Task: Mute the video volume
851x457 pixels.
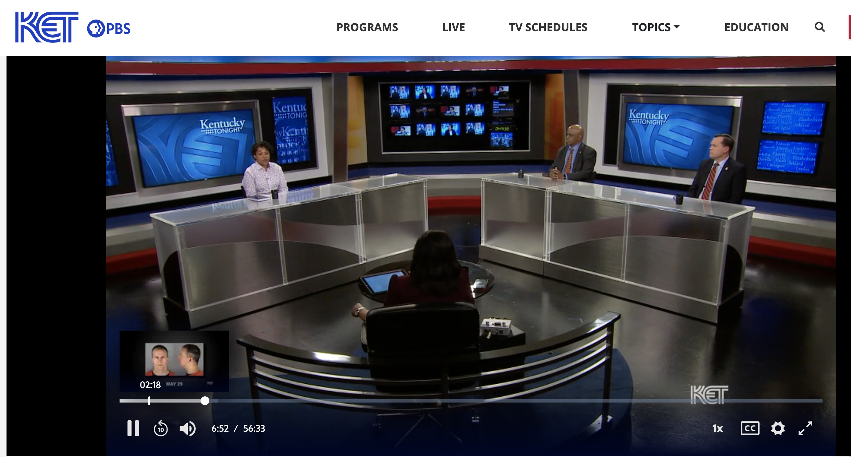Action: (x=187, y=428)
